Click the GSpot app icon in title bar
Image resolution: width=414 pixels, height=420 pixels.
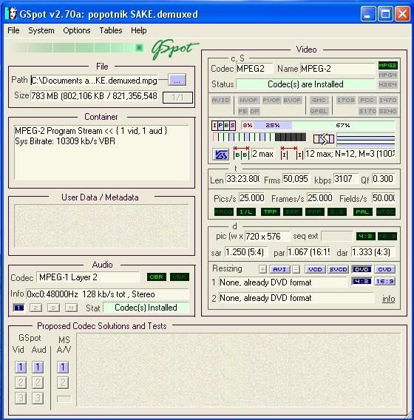[12, 13]
